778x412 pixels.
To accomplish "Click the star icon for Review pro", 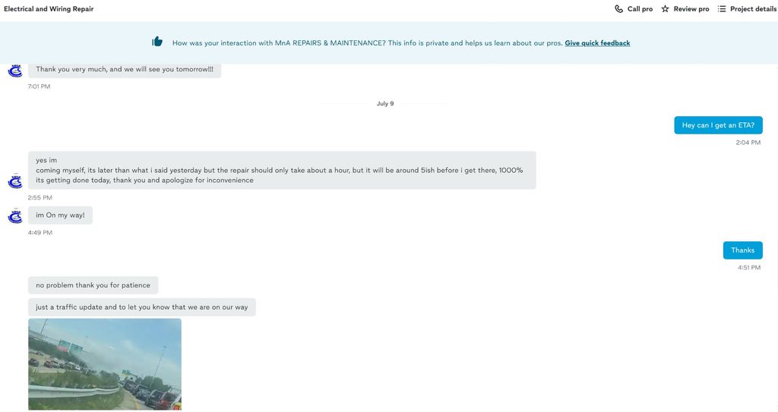I will tap(665, 9).
